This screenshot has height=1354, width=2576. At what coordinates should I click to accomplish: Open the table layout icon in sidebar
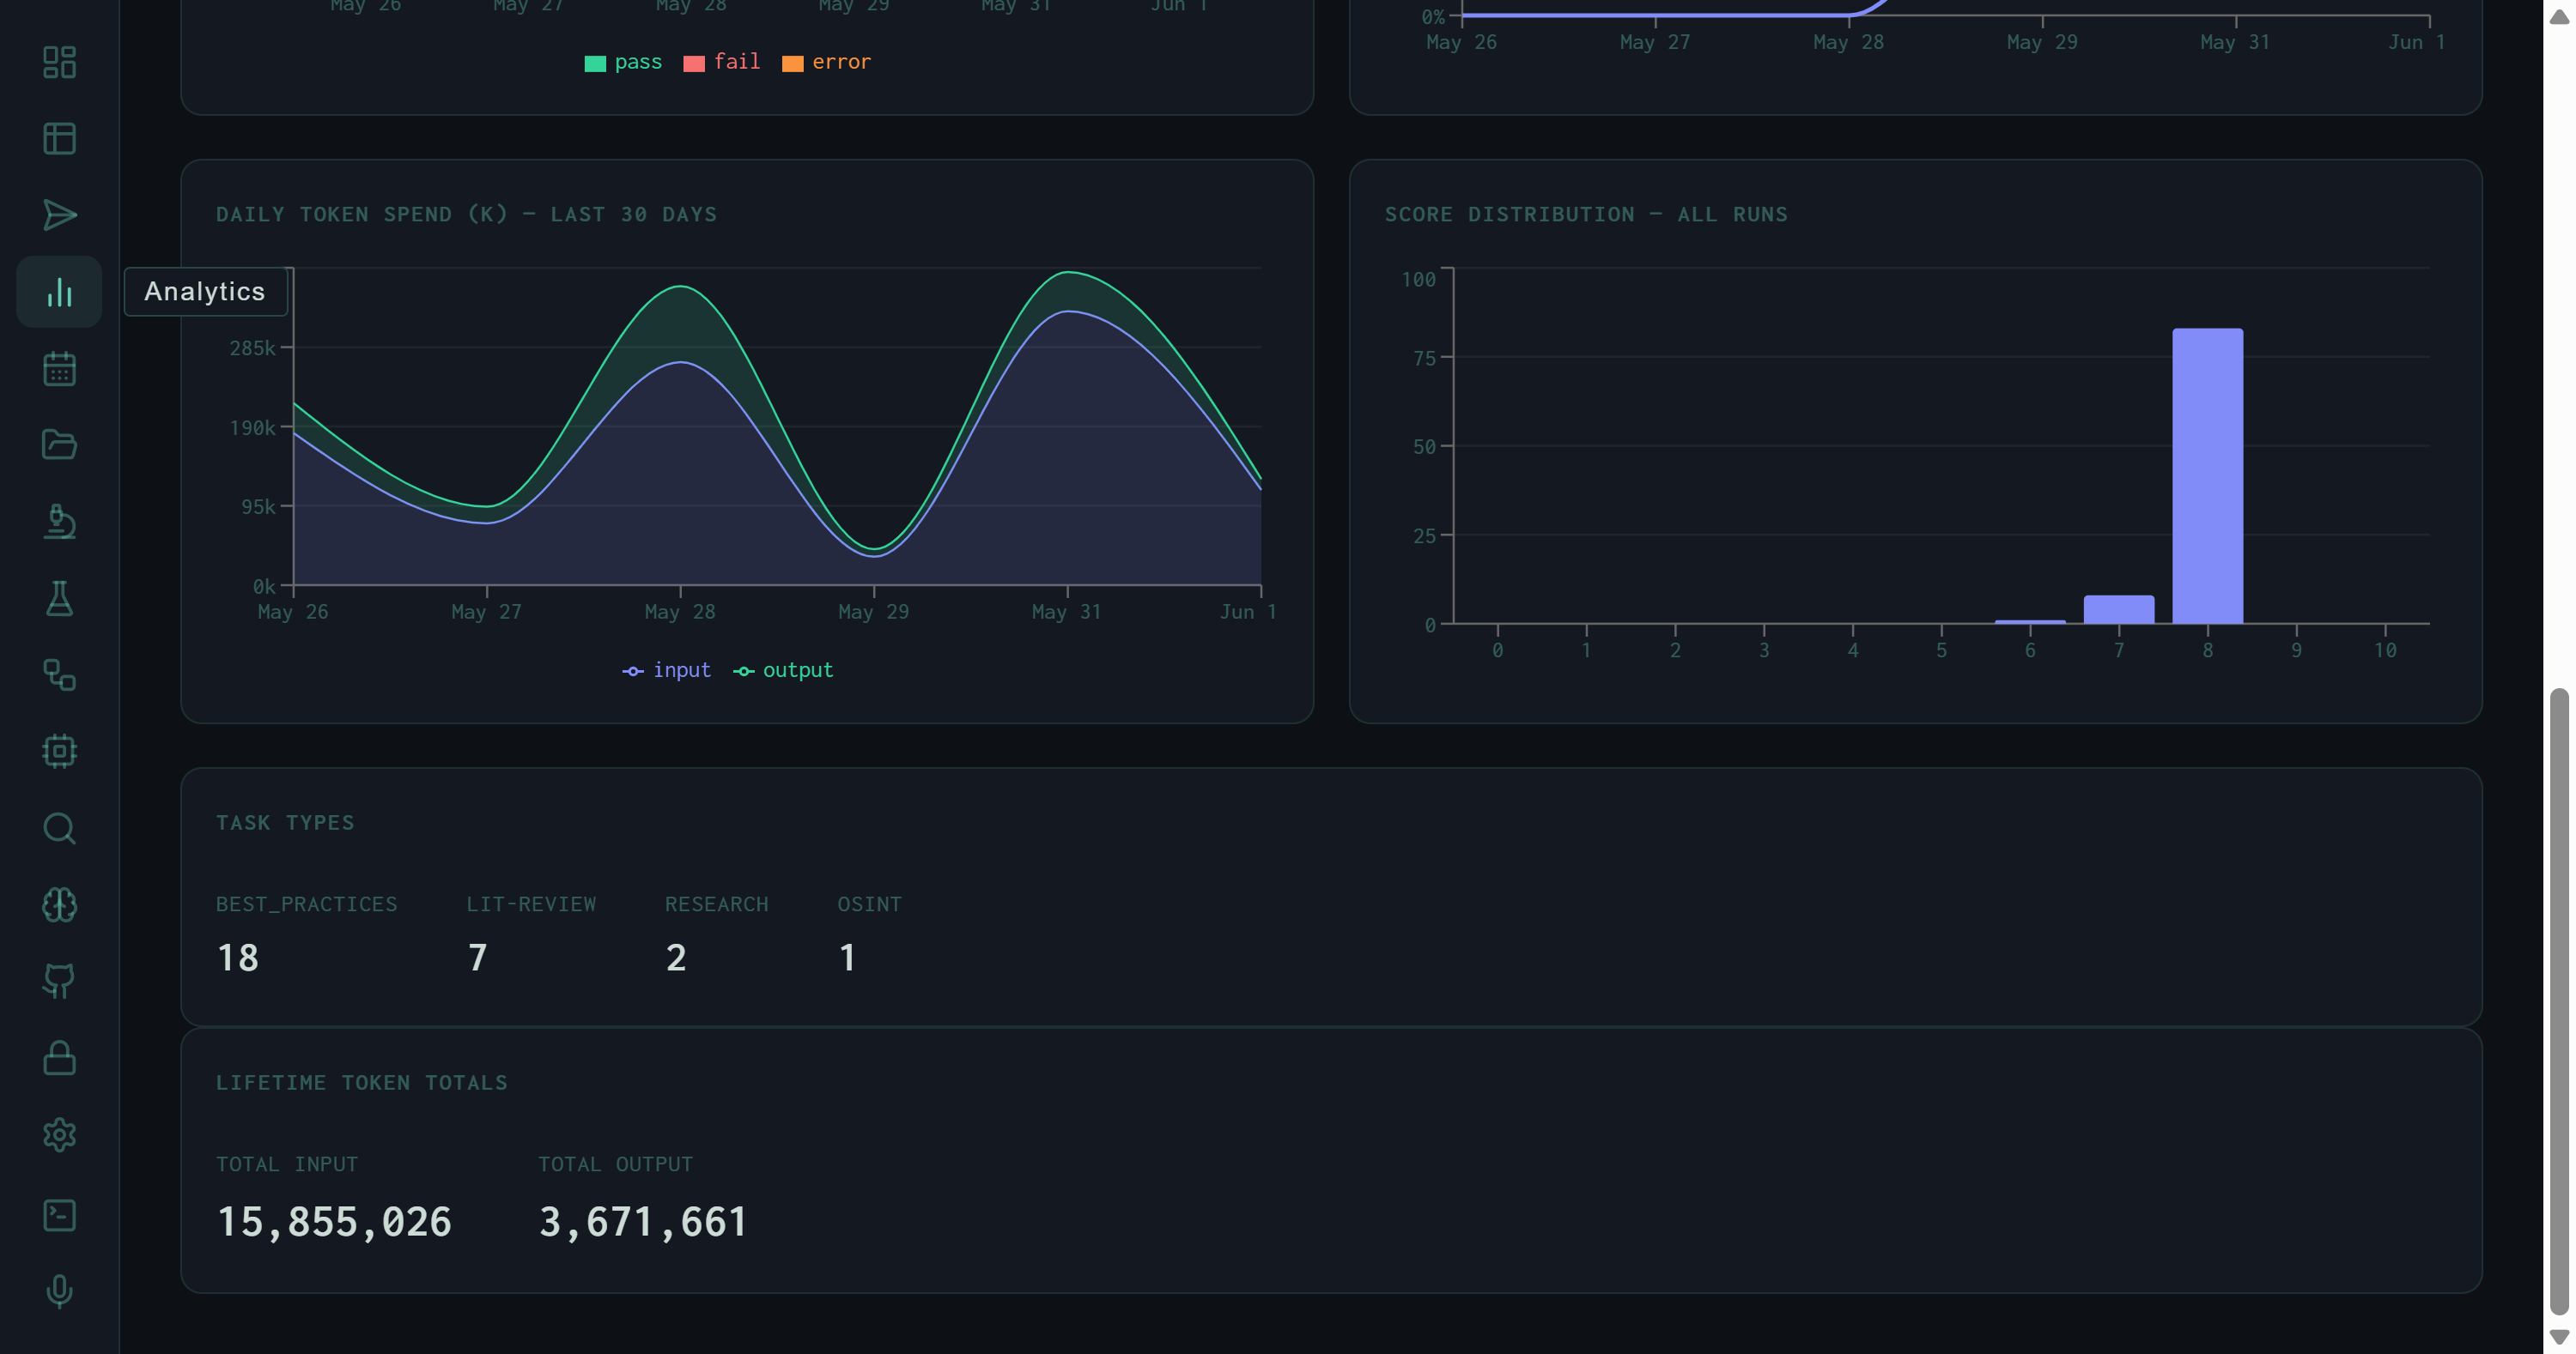pyautogui.click(x=59, y=139)
